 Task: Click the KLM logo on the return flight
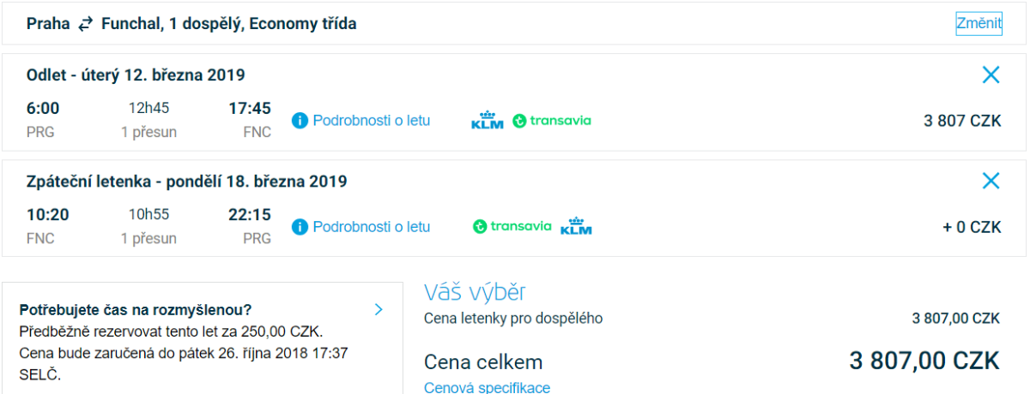(x=576, y=227)
